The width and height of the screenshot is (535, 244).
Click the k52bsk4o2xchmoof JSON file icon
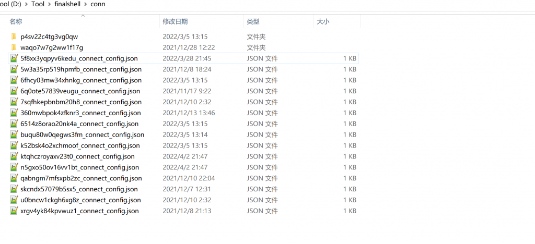[x=14, y=145]
